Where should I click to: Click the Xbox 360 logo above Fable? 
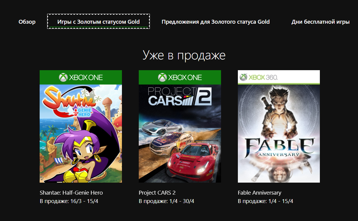tap(259, 77)
